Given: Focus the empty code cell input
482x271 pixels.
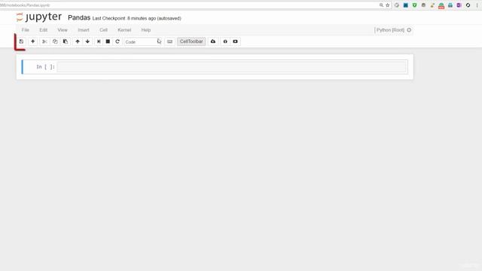Looking at the screenshot, I should 233,67.
